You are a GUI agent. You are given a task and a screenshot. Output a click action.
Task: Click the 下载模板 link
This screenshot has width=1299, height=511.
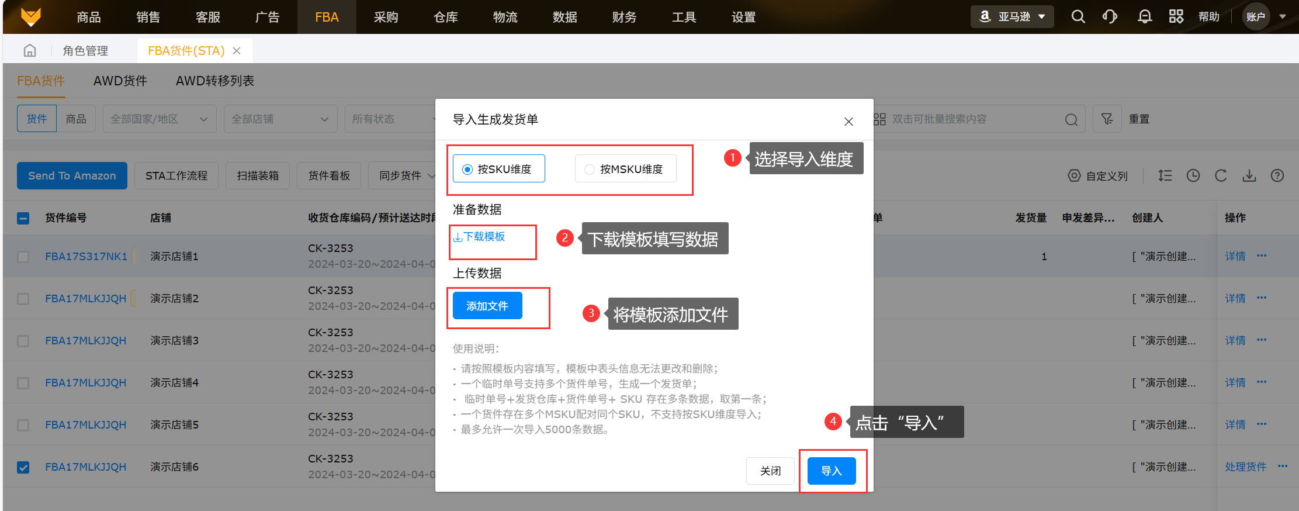pos(479,237)
